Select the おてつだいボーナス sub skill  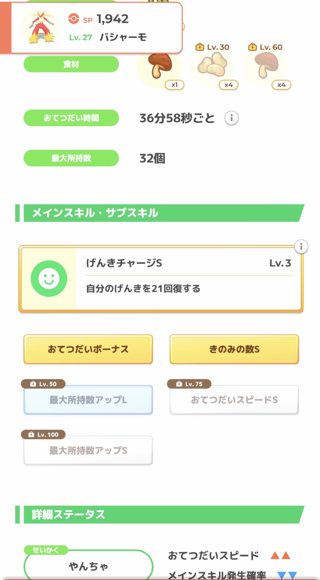click(88, 349)
